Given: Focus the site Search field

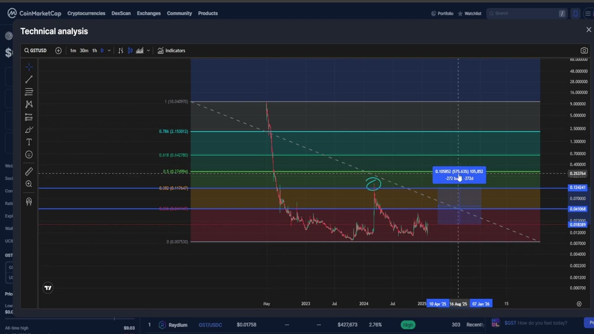Looking at the screenshot, I should point(527,13).
